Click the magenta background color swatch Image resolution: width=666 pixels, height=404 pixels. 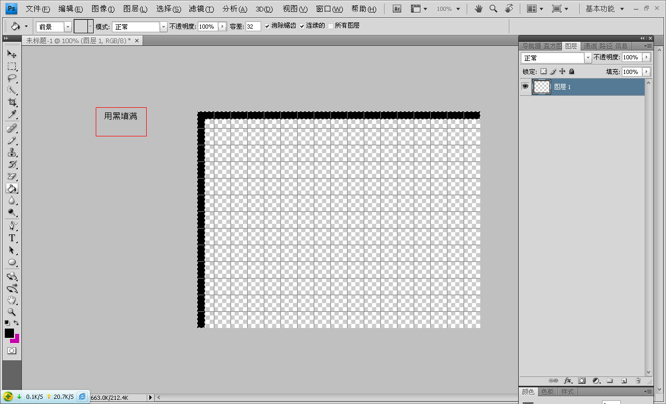(x=16, y=339)
